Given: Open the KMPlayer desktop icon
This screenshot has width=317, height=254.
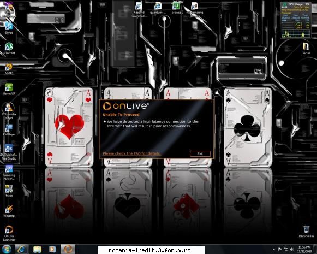Looking at the screenshot, I should (9, 130).
